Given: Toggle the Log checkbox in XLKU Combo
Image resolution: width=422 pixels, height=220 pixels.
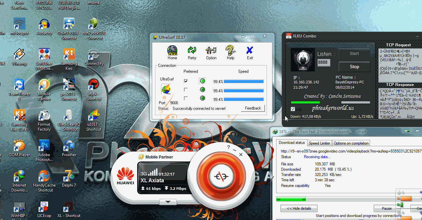Looking at the screenshot, I should coord(293,109).
